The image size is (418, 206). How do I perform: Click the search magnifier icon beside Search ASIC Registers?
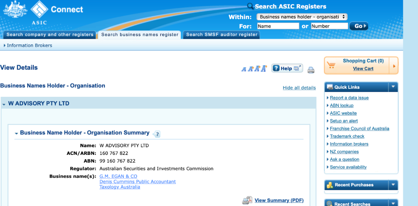pyautogui.click(x=250, y=6)
